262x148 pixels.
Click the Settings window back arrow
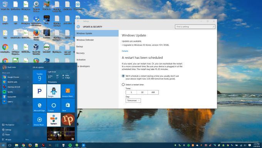click(x=78, y=21)
